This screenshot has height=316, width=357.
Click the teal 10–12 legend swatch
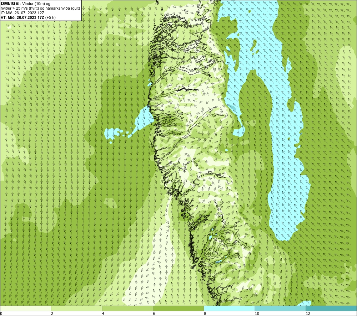(x=281, y=308)
